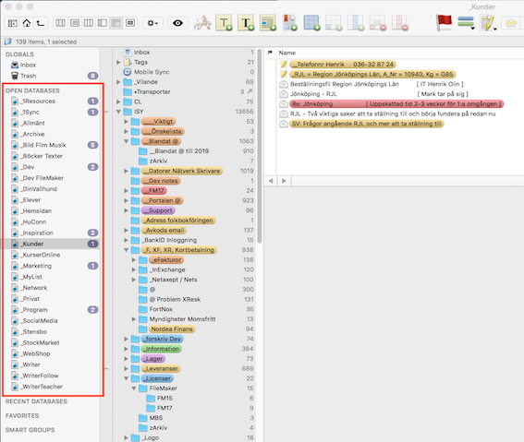Select the _FM17 red-labeled folder

tap(154, 190)
